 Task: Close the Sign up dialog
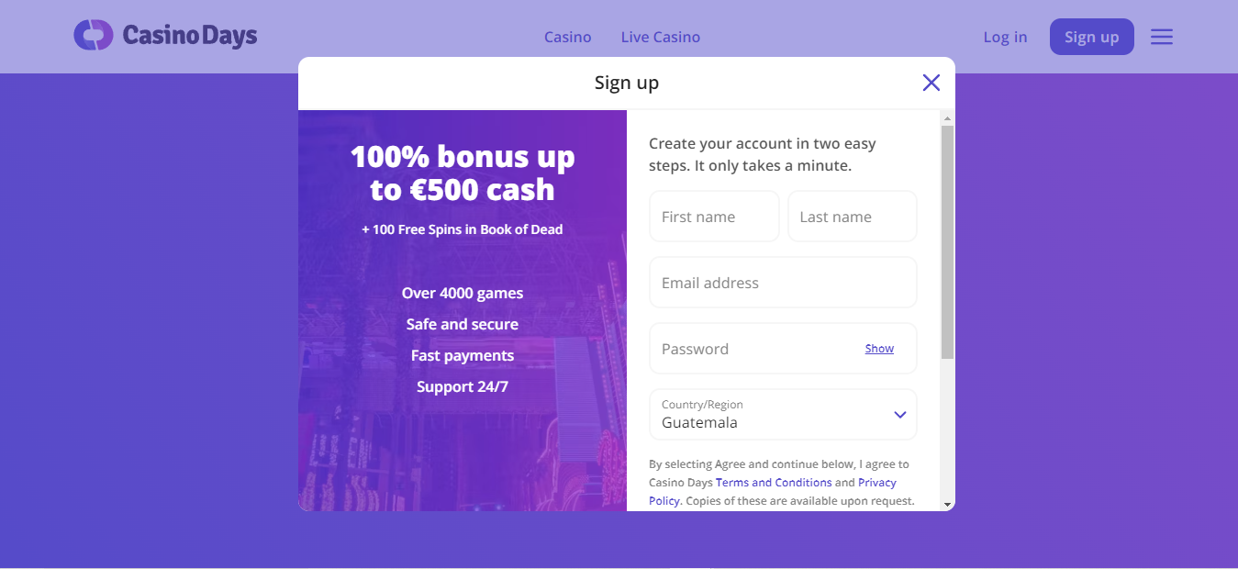coord(931,83)
